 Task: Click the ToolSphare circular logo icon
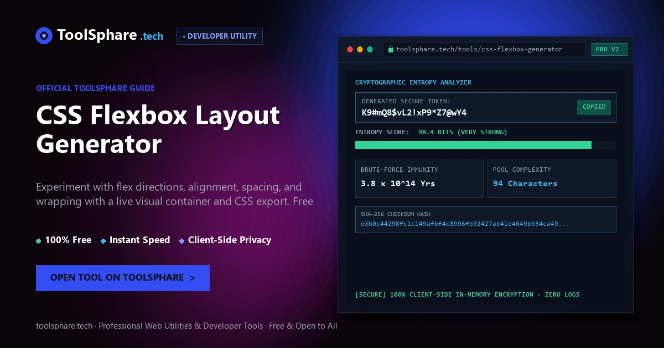[44, 35]
